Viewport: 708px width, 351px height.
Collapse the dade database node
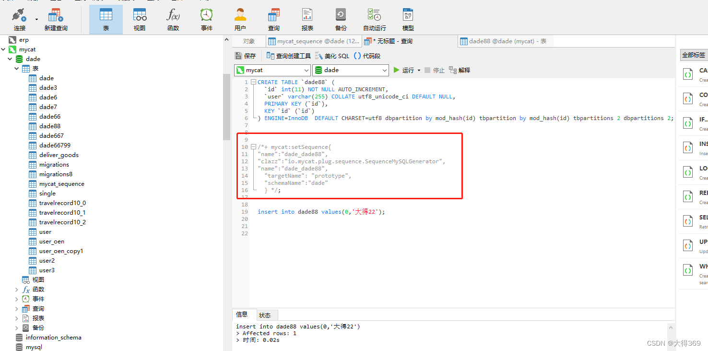coord(10,59)
